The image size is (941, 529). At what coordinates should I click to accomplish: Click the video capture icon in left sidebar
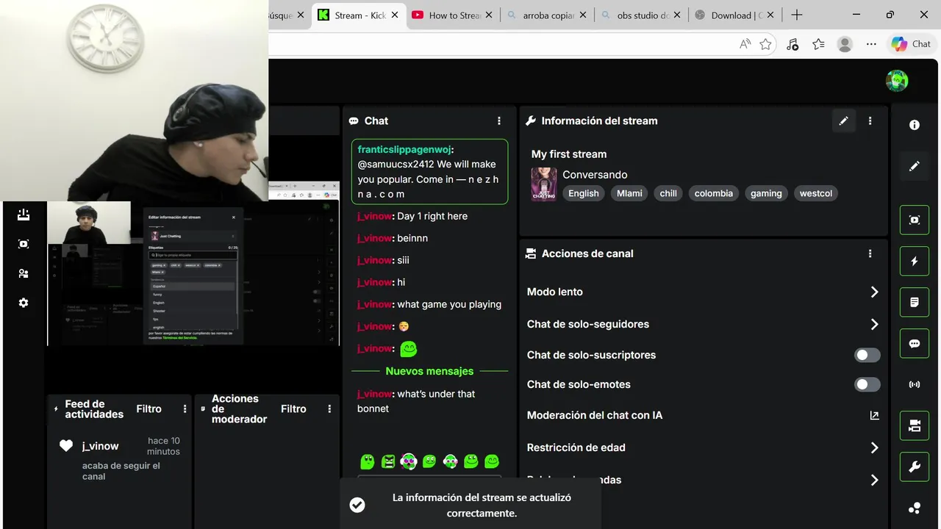[x=24, y=244]
